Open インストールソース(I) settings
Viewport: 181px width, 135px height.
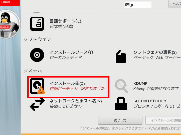71,52
